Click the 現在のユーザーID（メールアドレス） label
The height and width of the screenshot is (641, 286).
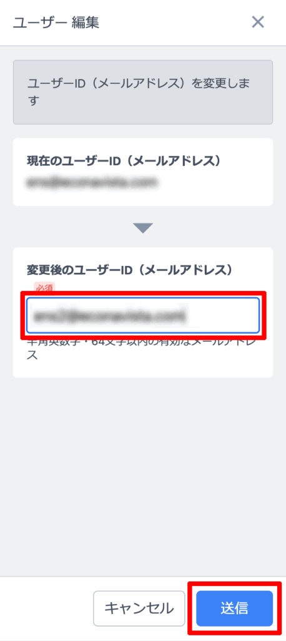click(x=124, y=161)
